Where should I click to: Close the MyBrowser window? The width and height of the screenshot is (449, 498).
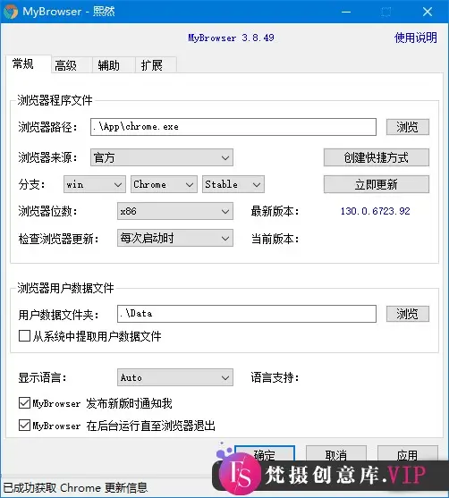tap(428, 12)
